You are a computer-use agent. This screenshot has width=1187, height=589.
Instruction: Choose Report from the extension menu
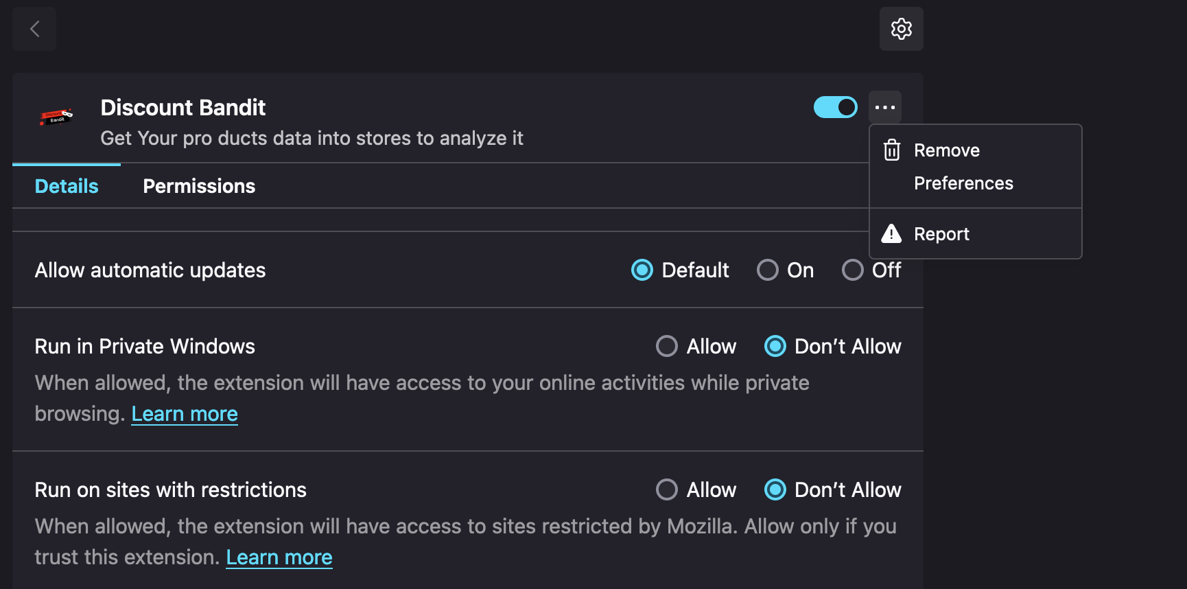[x=976, y=234]
